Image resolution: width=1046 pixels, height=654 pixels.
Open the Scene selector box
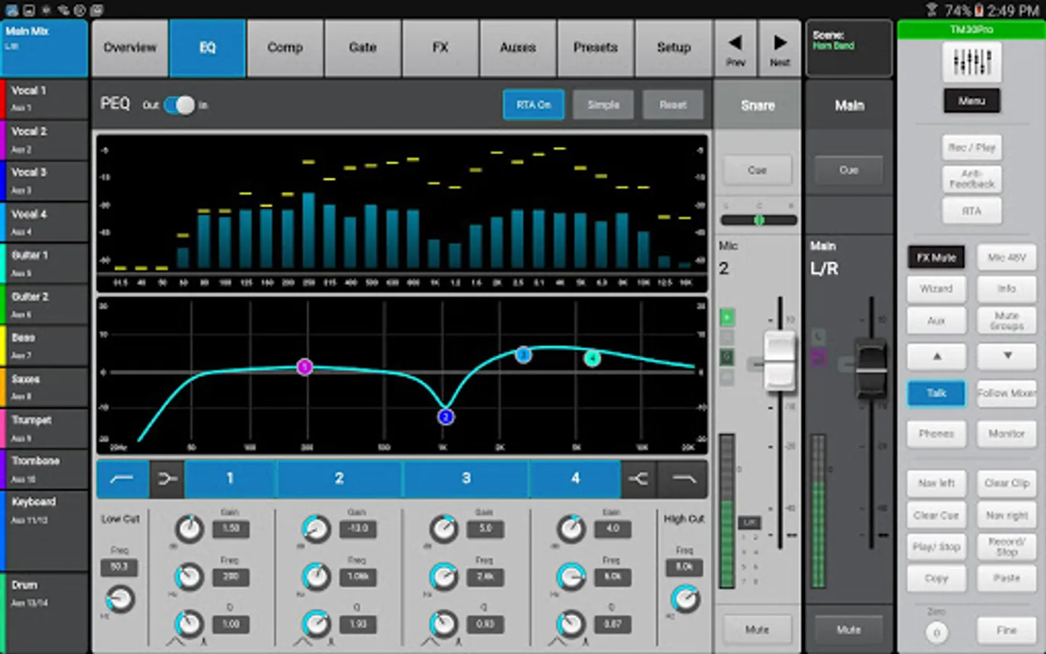(x=848, y=48)
